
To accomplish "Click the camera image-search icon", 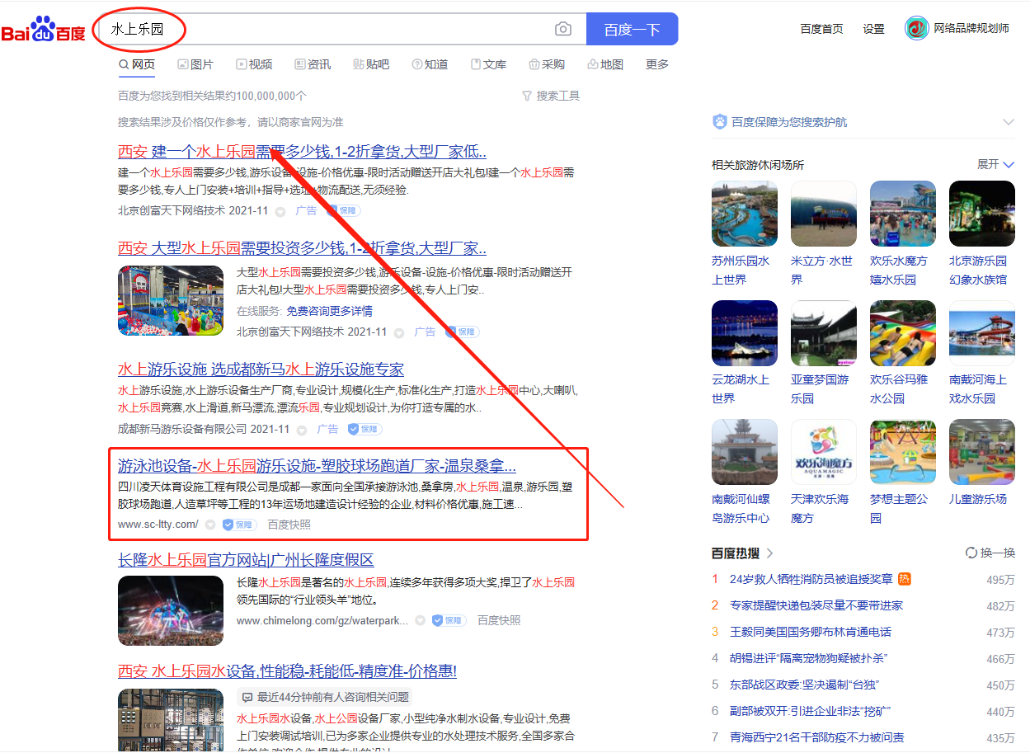I will pos(563,29).
